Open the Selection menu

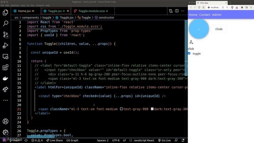coord(15,5)
